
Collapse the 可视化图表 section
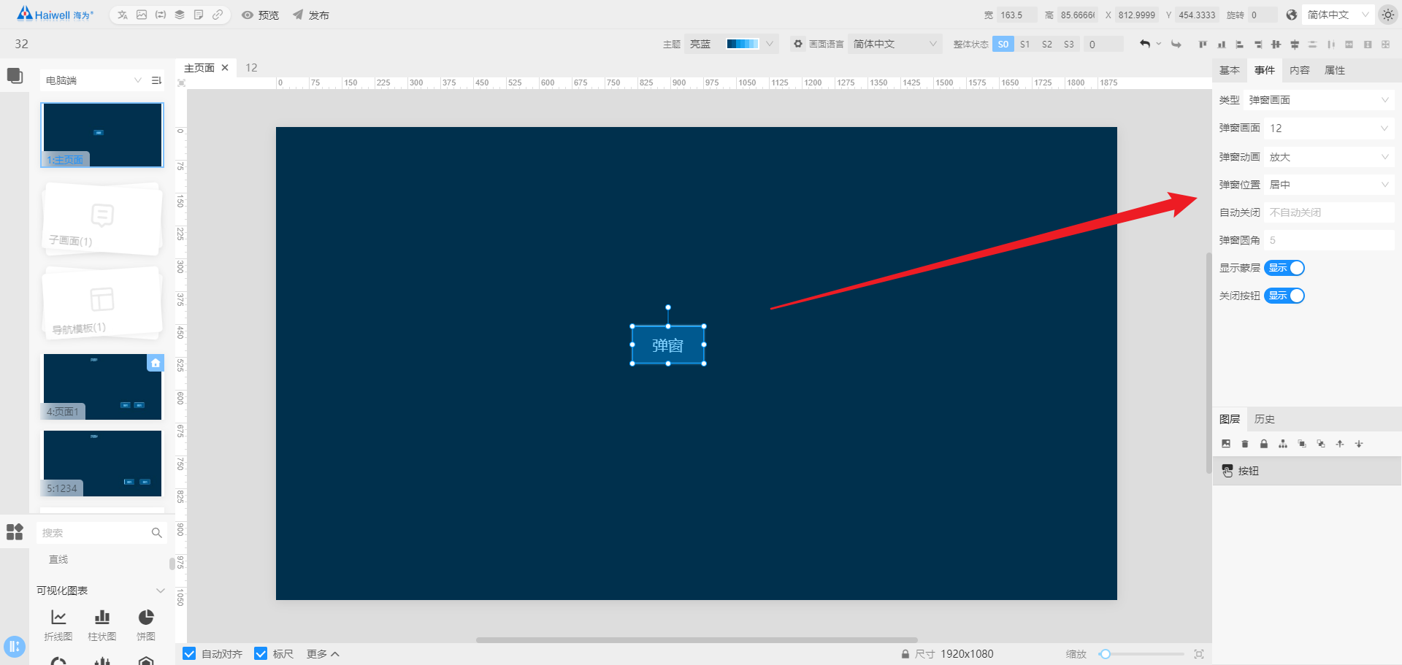(160, 591)
